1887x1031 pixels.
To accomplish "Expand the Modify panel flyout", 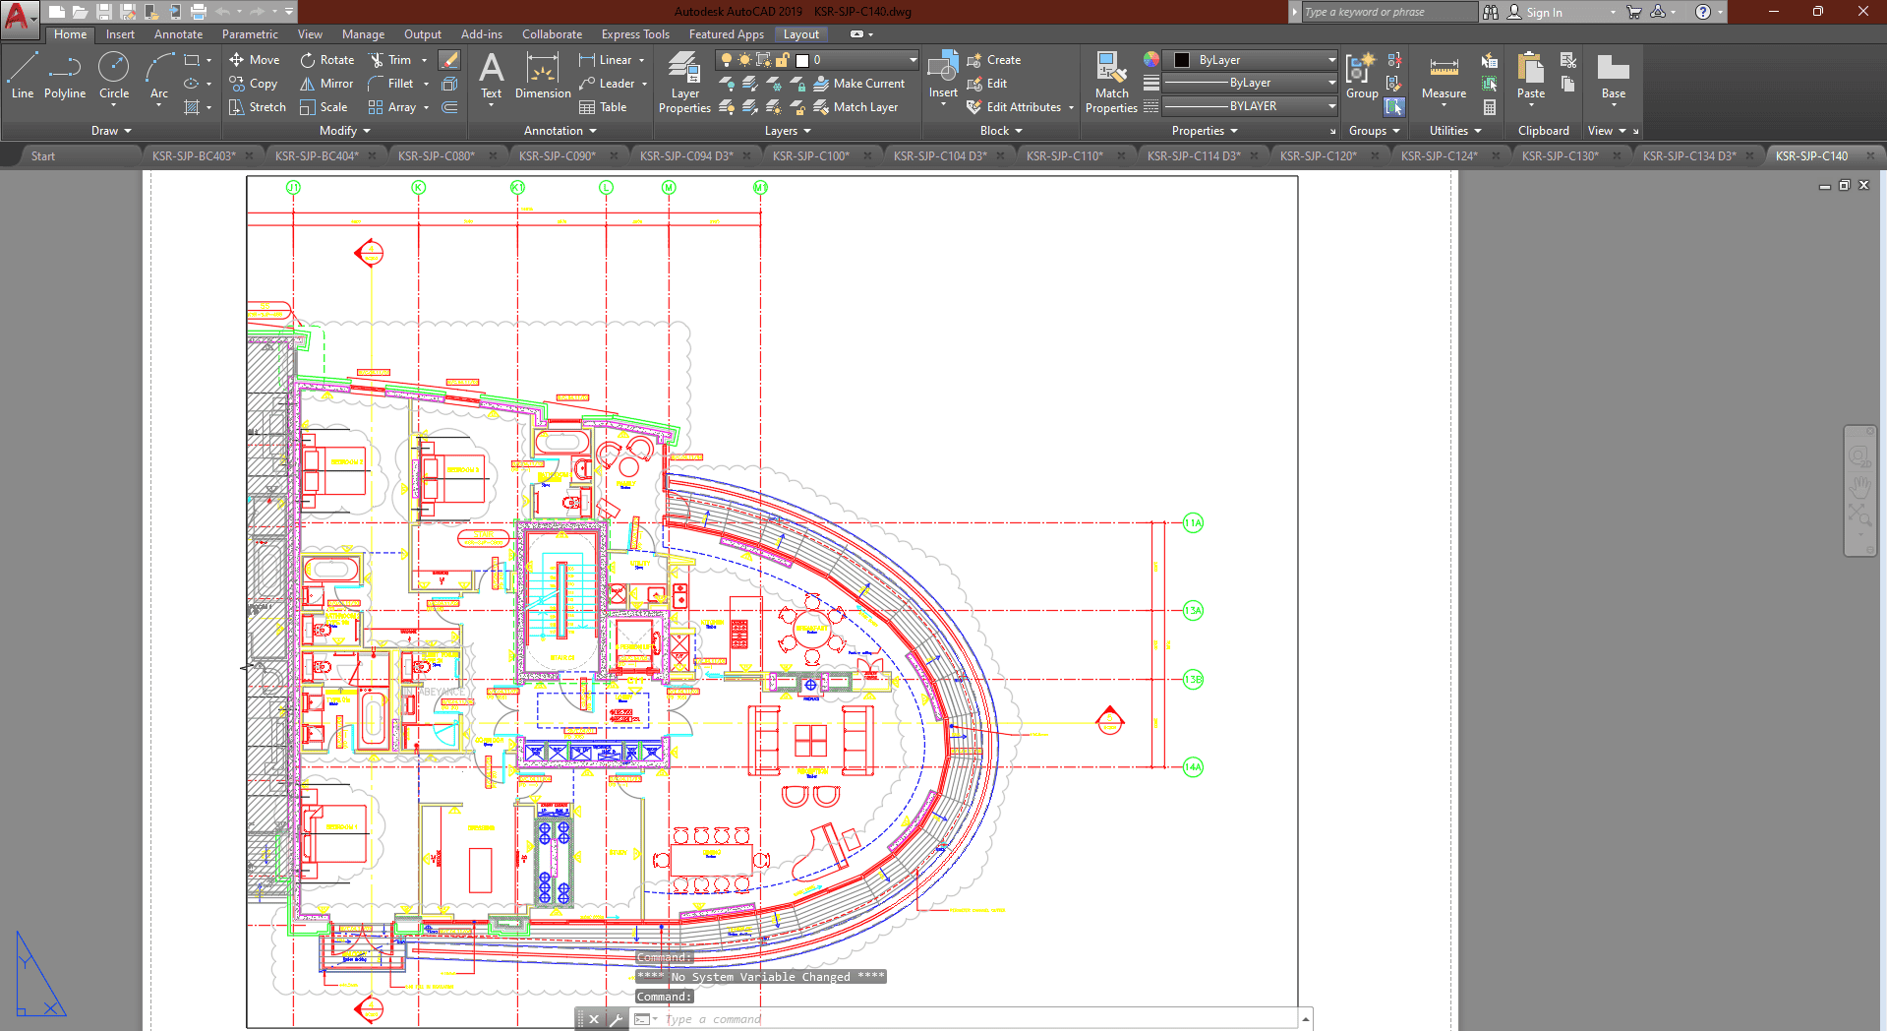I will (x=344, y=131).
